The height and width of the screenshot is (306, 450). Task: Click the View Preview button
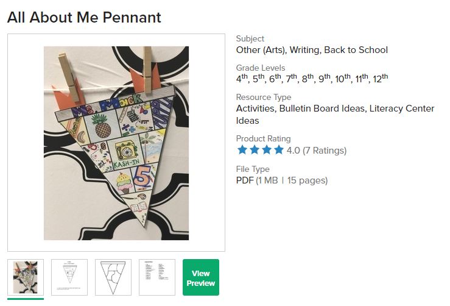click(x=201, y=277)
